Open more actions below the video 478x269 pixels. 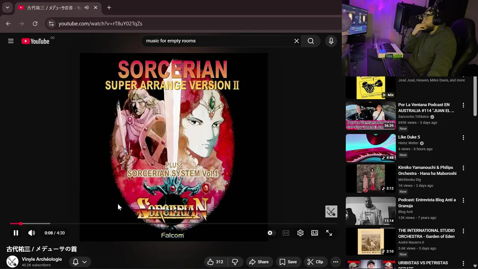coord(335,262)
